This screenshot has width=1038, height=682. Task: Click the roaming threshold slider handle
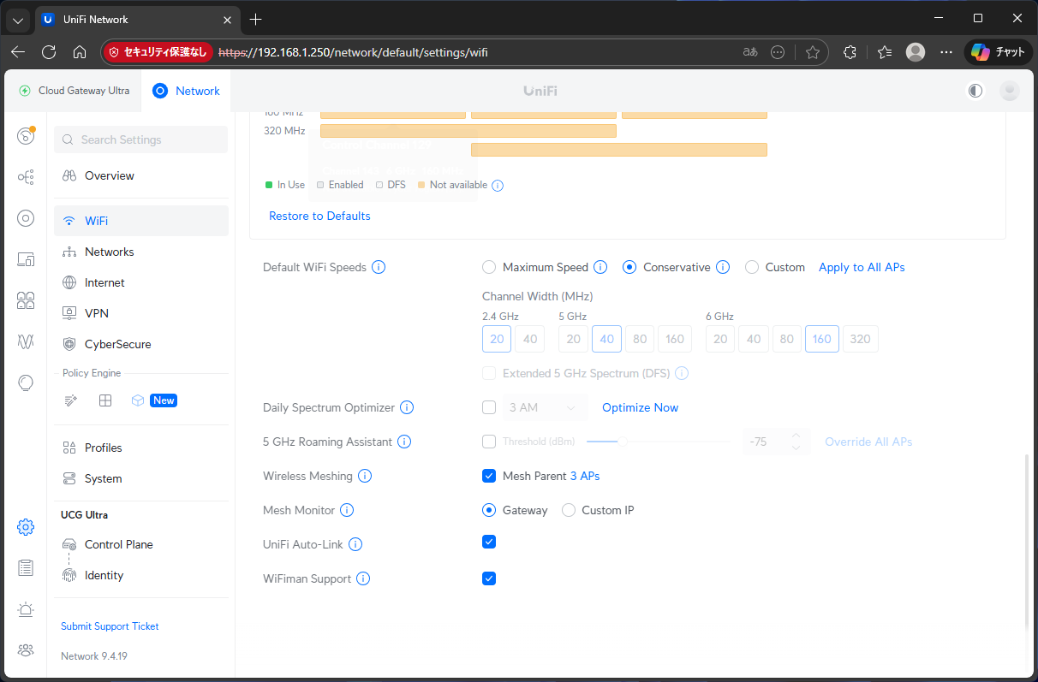[623, 442]
